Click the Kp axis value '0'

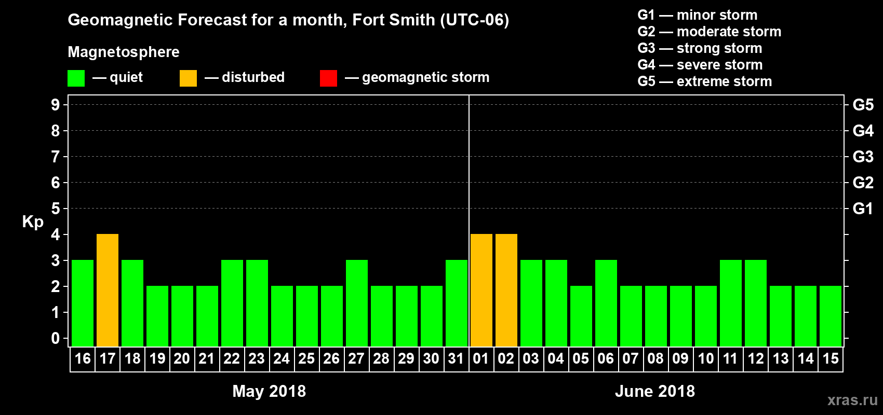pyautogui.click(x=56, y=338)
